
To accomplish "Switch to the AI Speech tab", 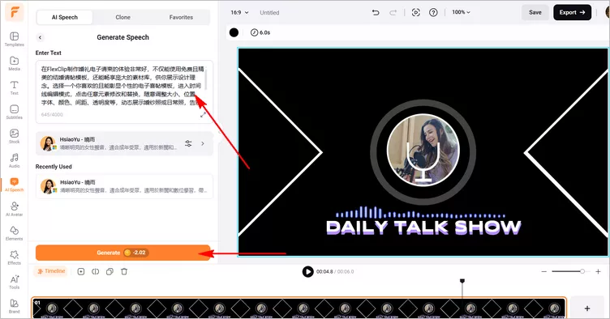I will (65, 17).
